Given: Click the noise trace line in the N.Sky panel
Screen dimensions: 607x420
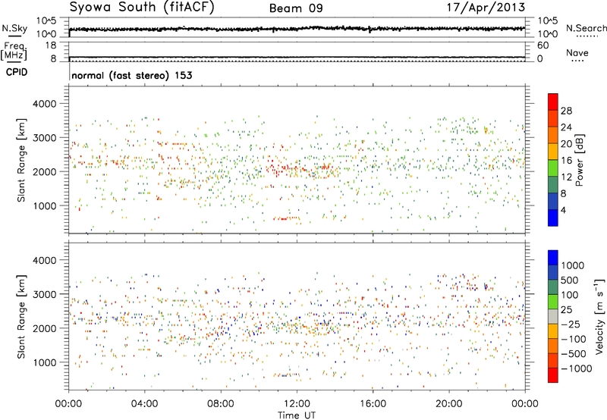Looking at the screenshot, I should [x=297, y=29].
